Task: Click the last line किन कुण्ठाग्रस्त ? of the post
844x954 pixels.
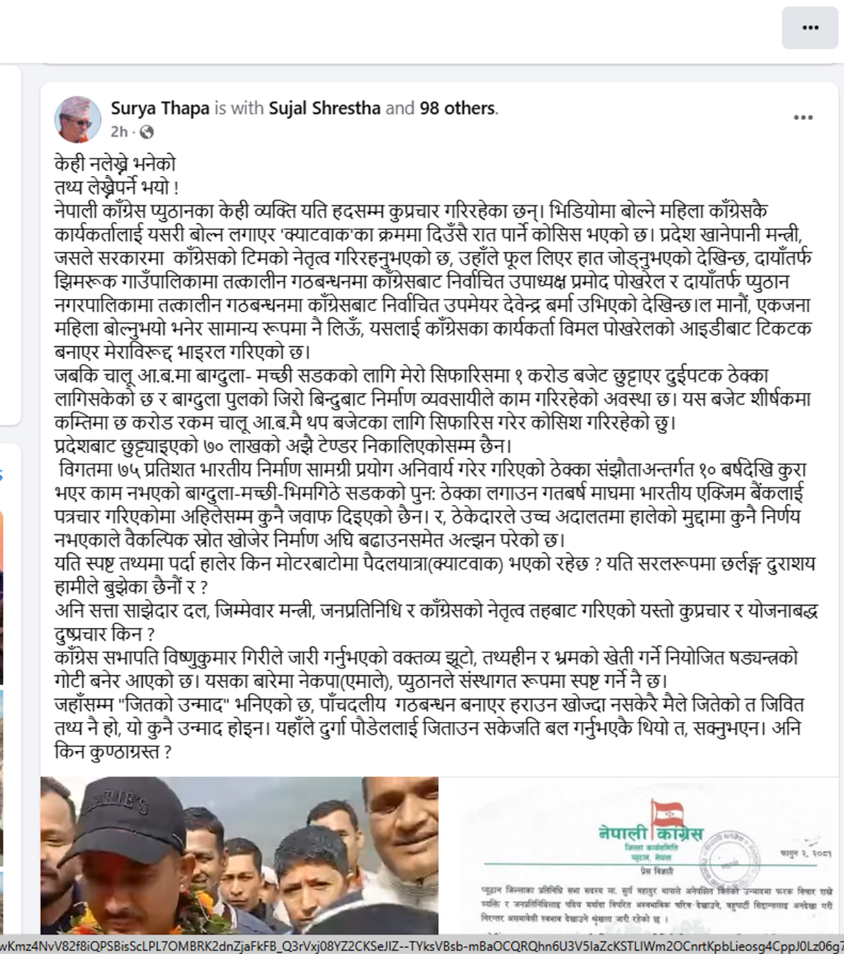Action: pyautogui.click(x=113, y=751)
